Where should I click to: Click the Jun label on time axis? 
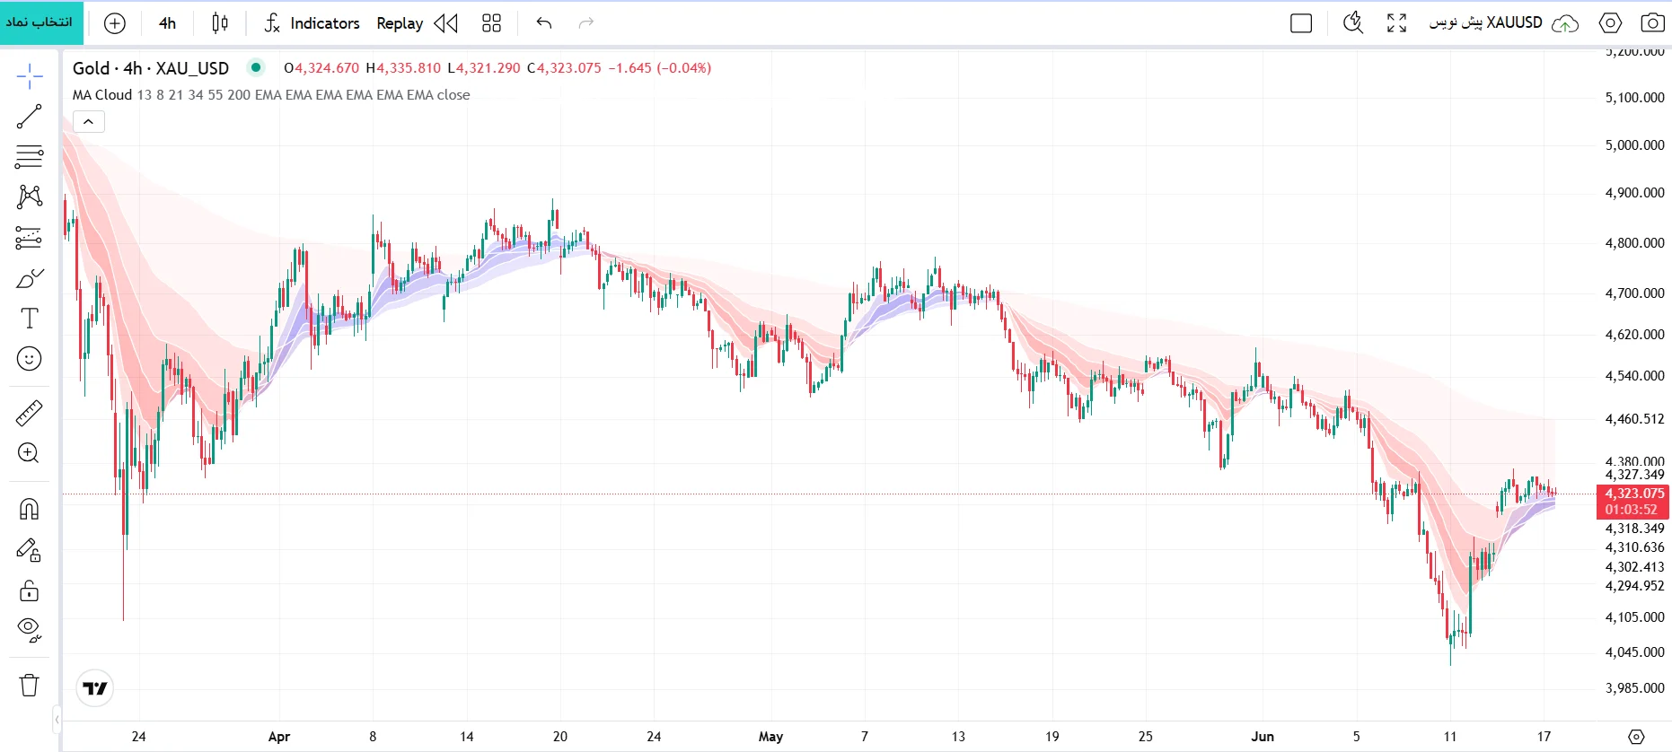point(1263,737)
